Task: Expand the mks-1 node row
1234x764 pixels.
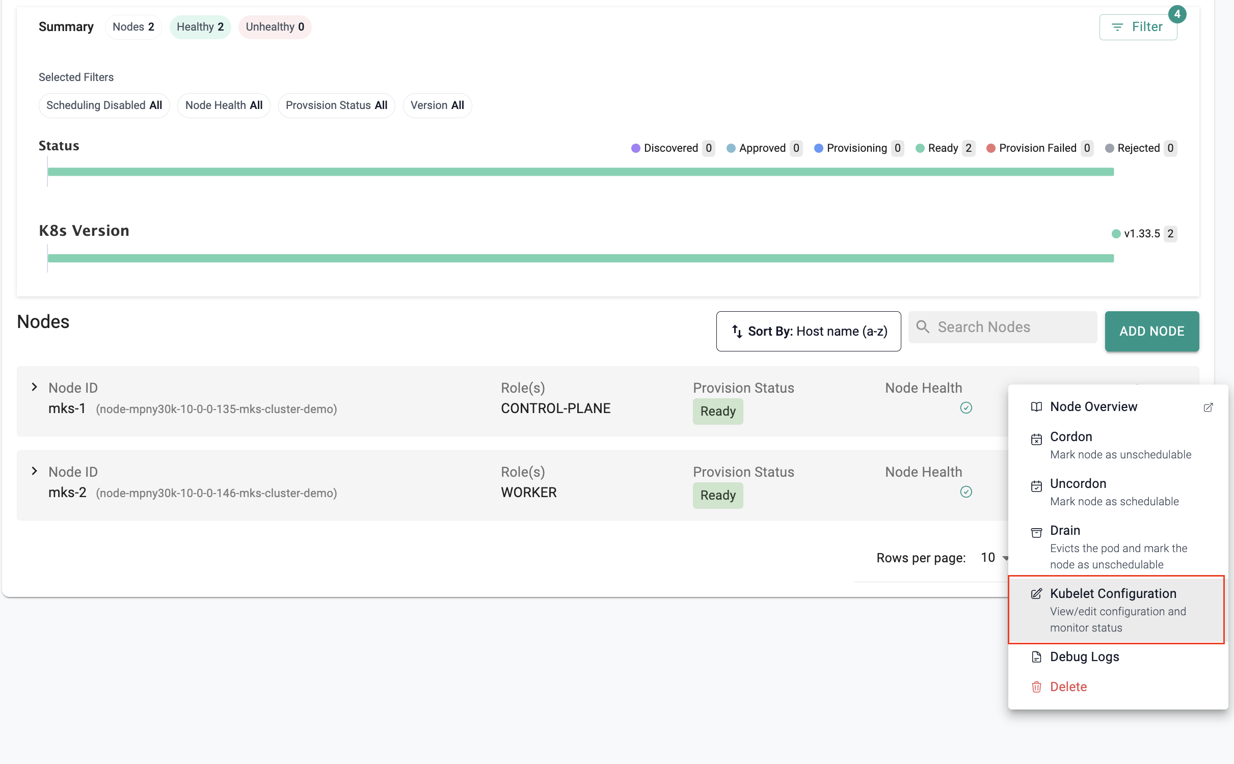Action: click(34, 387)
